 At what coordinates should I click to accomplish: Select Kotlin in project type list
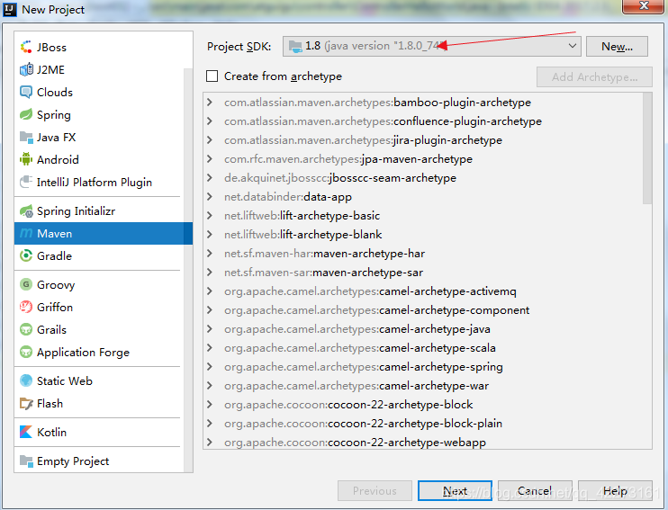pos(99,432)
